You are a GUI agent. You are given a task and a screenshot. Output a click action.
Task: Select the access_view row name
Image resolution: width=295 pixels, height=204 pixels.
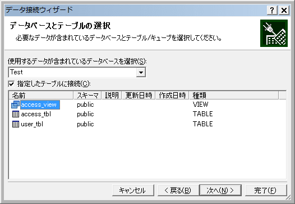[40, 105]
